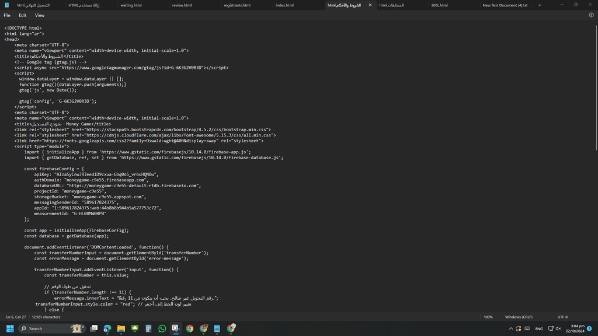Click the UTF-8 encoding indicator
Viewport: 598px width, 336px height.
562,317
